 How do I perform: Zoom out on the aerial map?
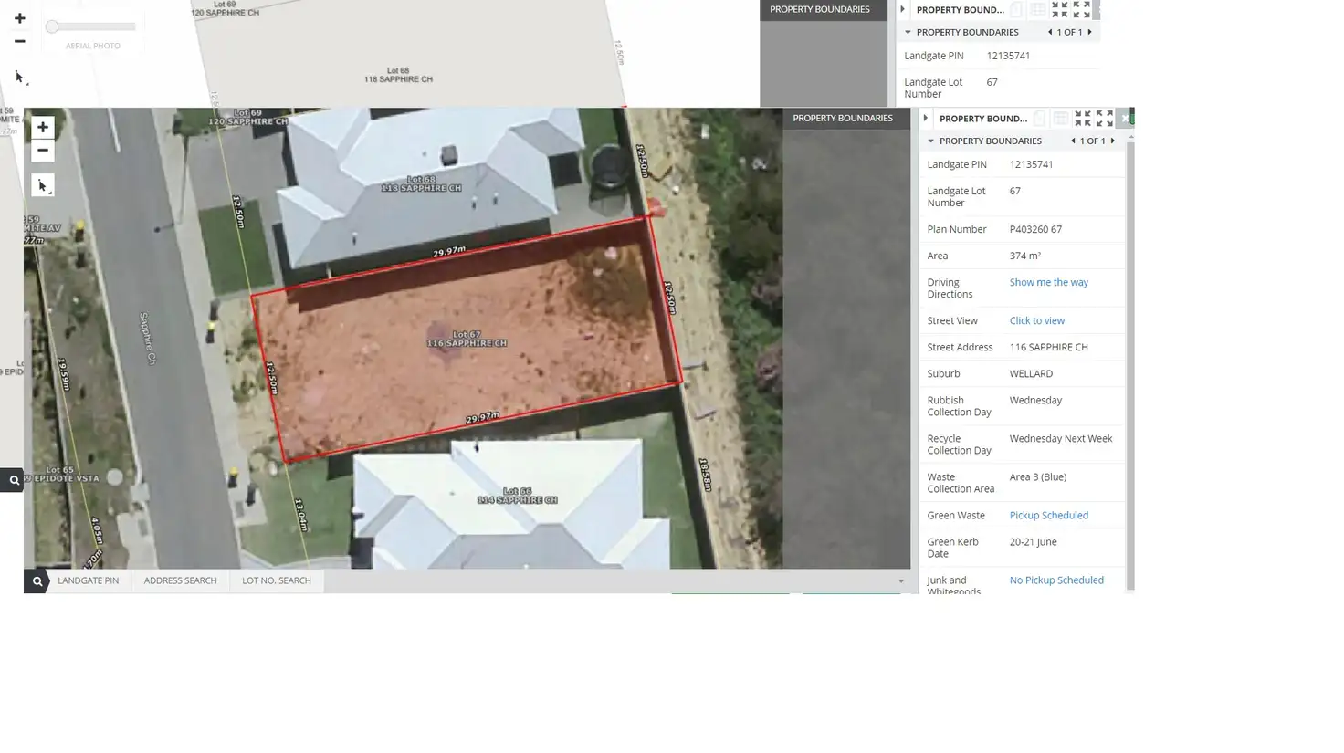click(42, 151)
